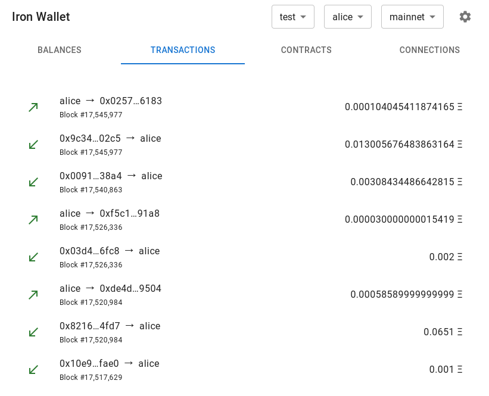Viewport: 489px width, 396px height.
Task: Click the incoming arrow next to 0x10e9…fae0
Action: pyautogui.click(x=33, y=369)
